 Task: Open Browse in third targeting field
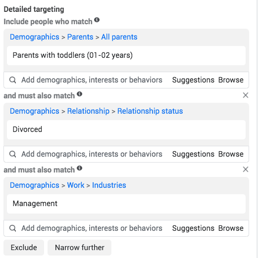click(x=231, y=228)
